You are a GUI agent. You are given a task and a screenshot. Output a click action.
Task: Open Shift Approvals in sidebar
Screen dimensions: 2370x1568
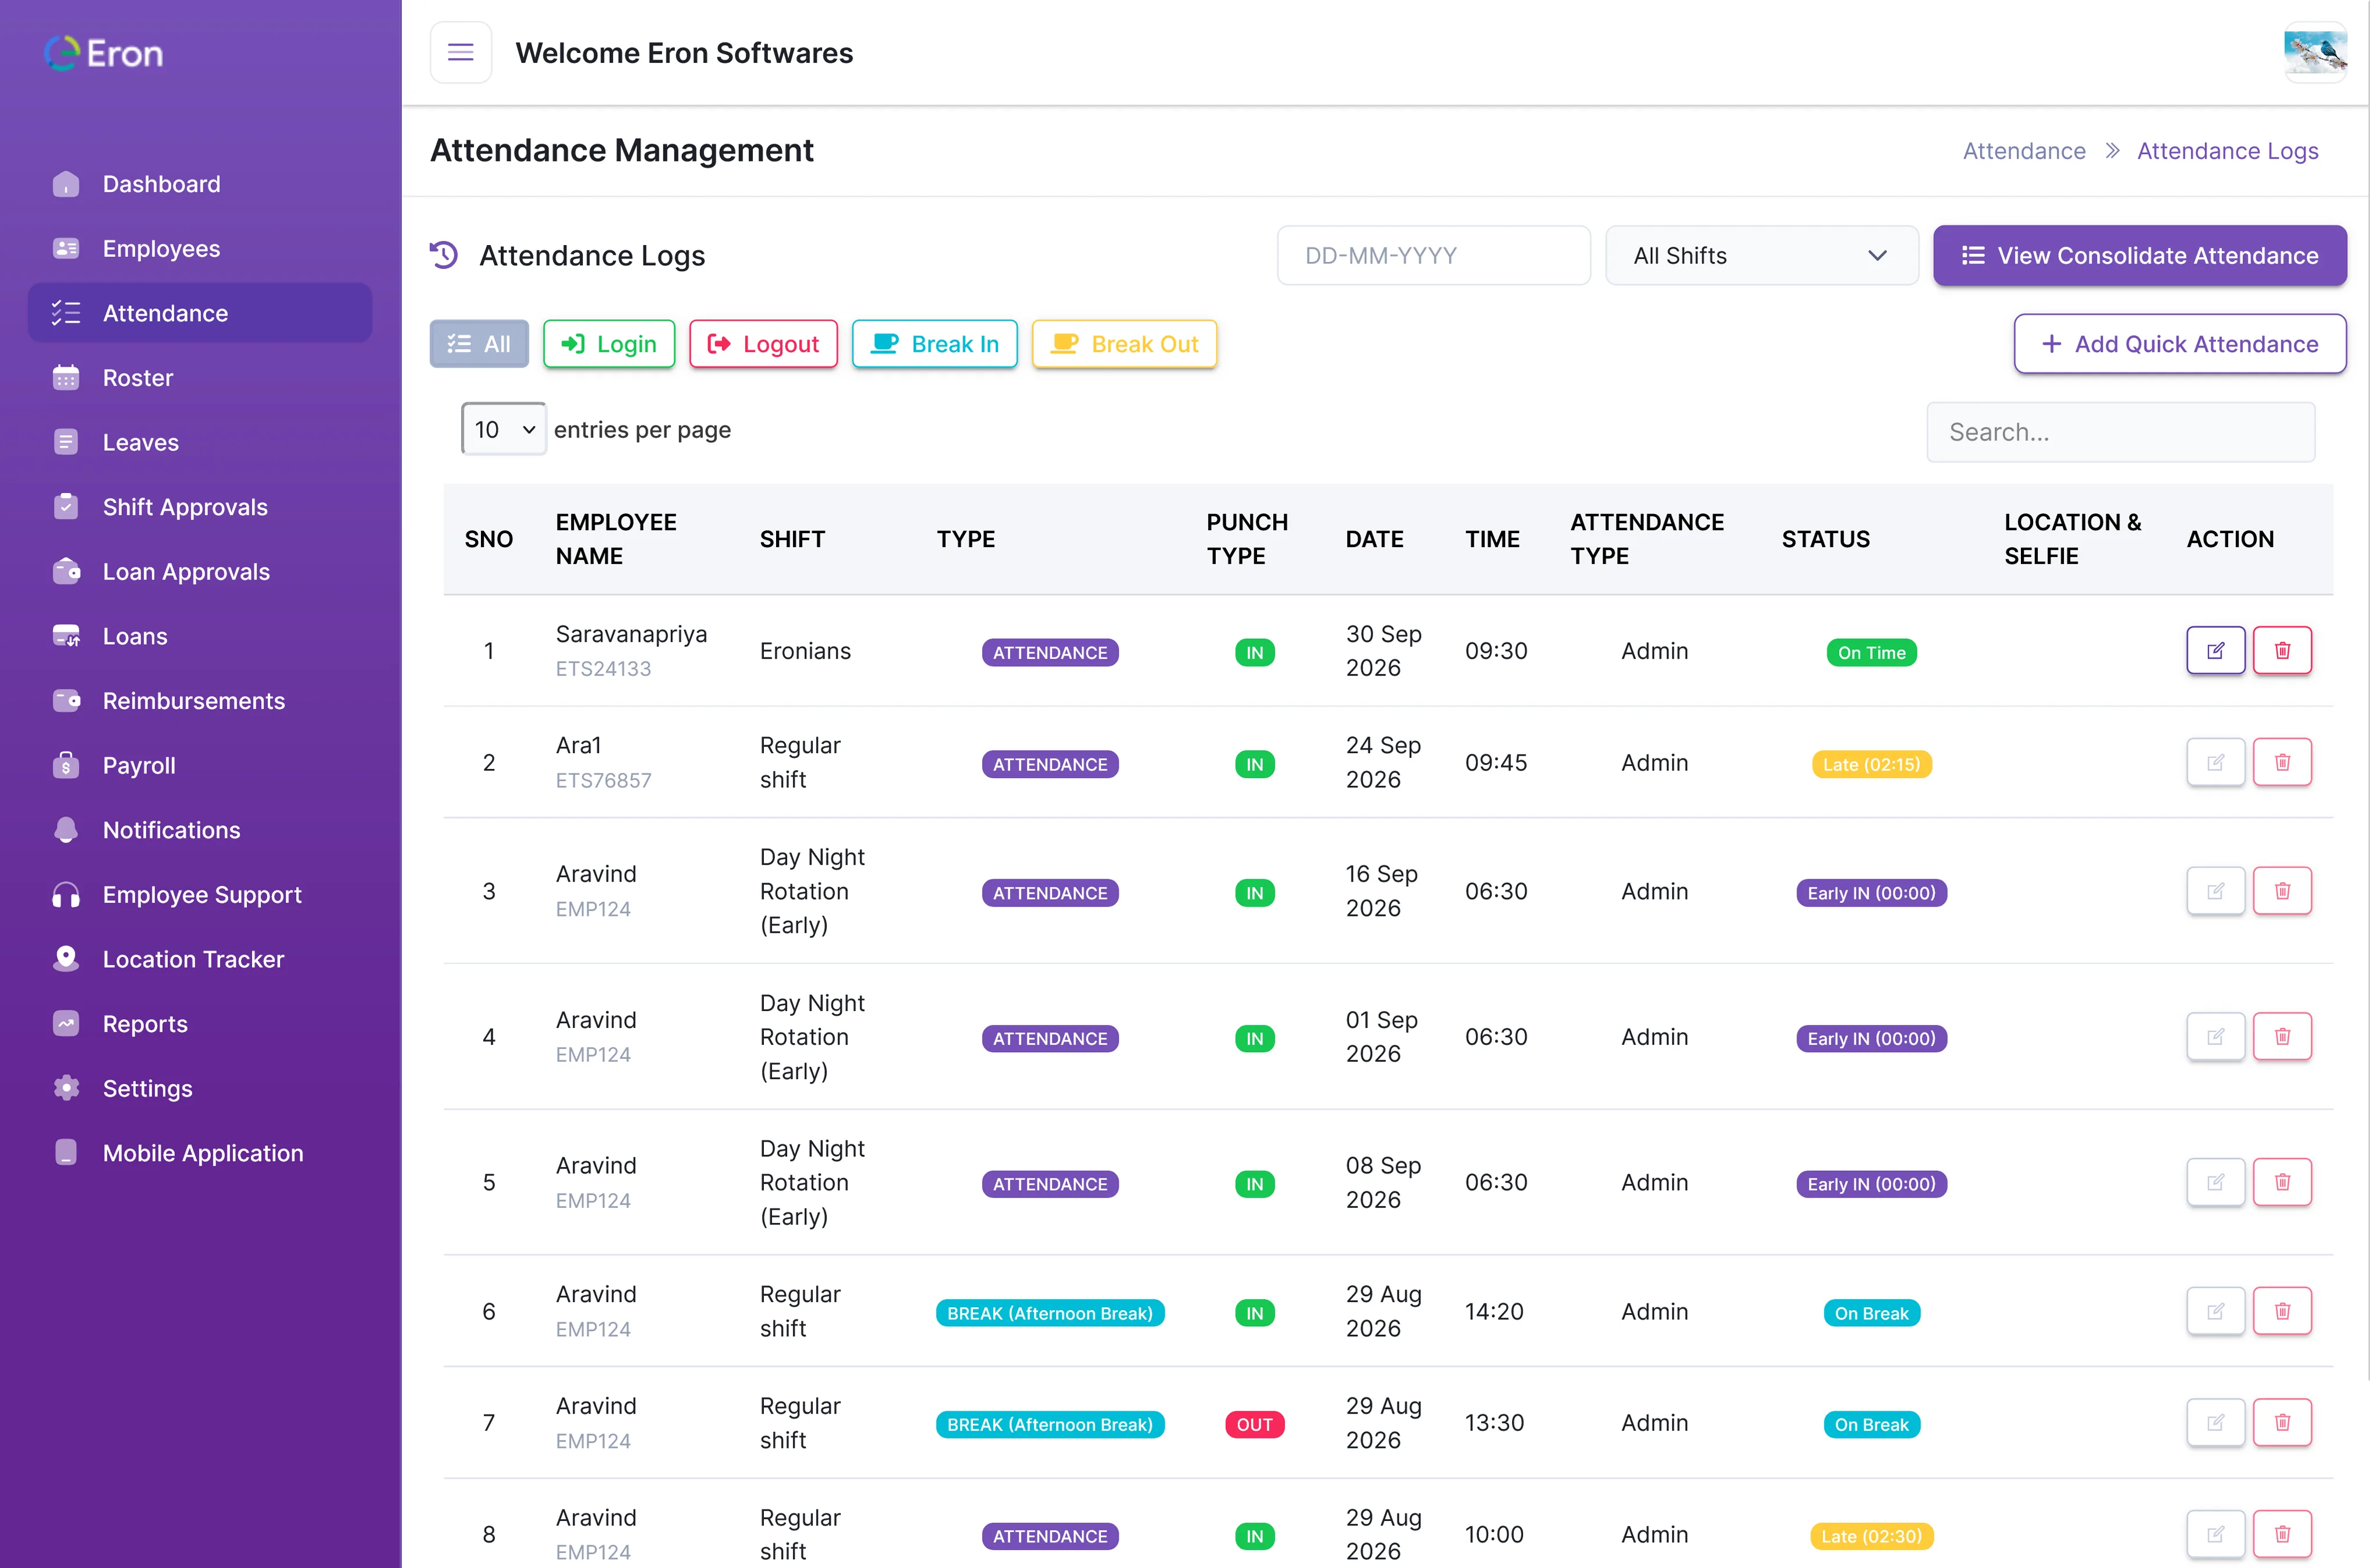click(x=200, y=507)
